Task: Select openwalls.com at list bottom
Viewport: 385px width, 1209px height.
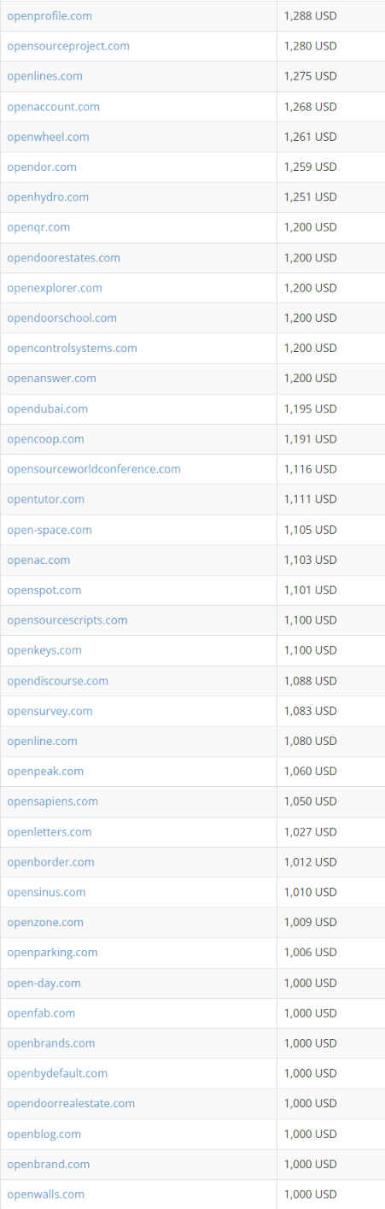Action: coord(45,1194)
